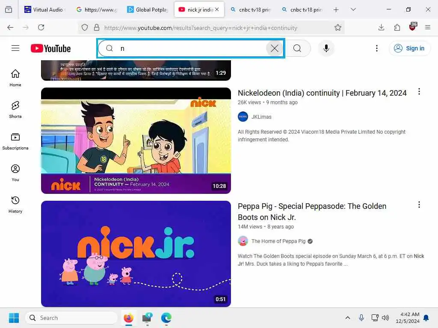Show hidden system tray icons
The width and height of the screenshot is (438, 328).
point(347,318)
